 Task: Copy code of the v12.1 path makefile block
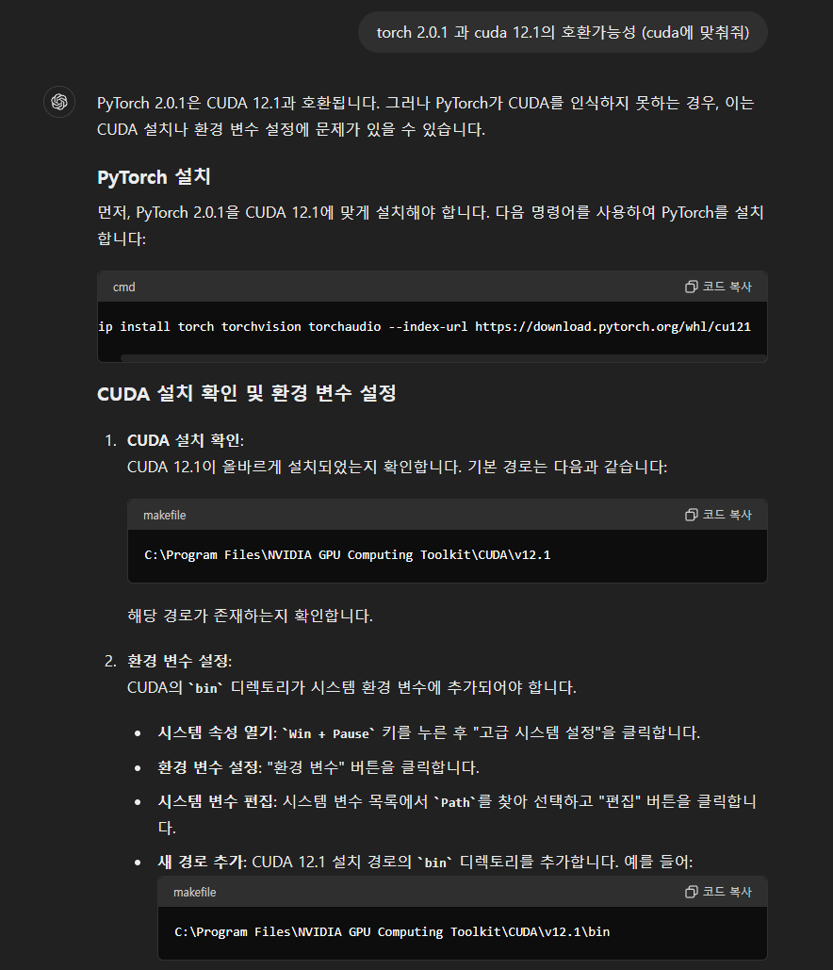click(x=718, y=515)
